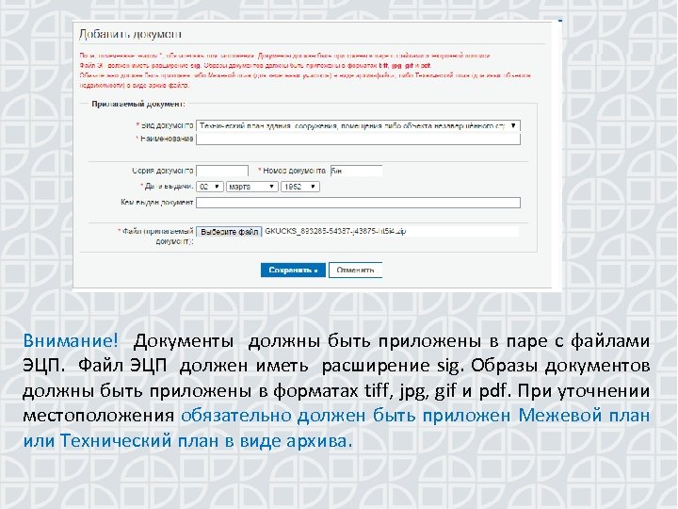
Task: Open the day dropdown showing 02
Action: [x=210, y=187]
